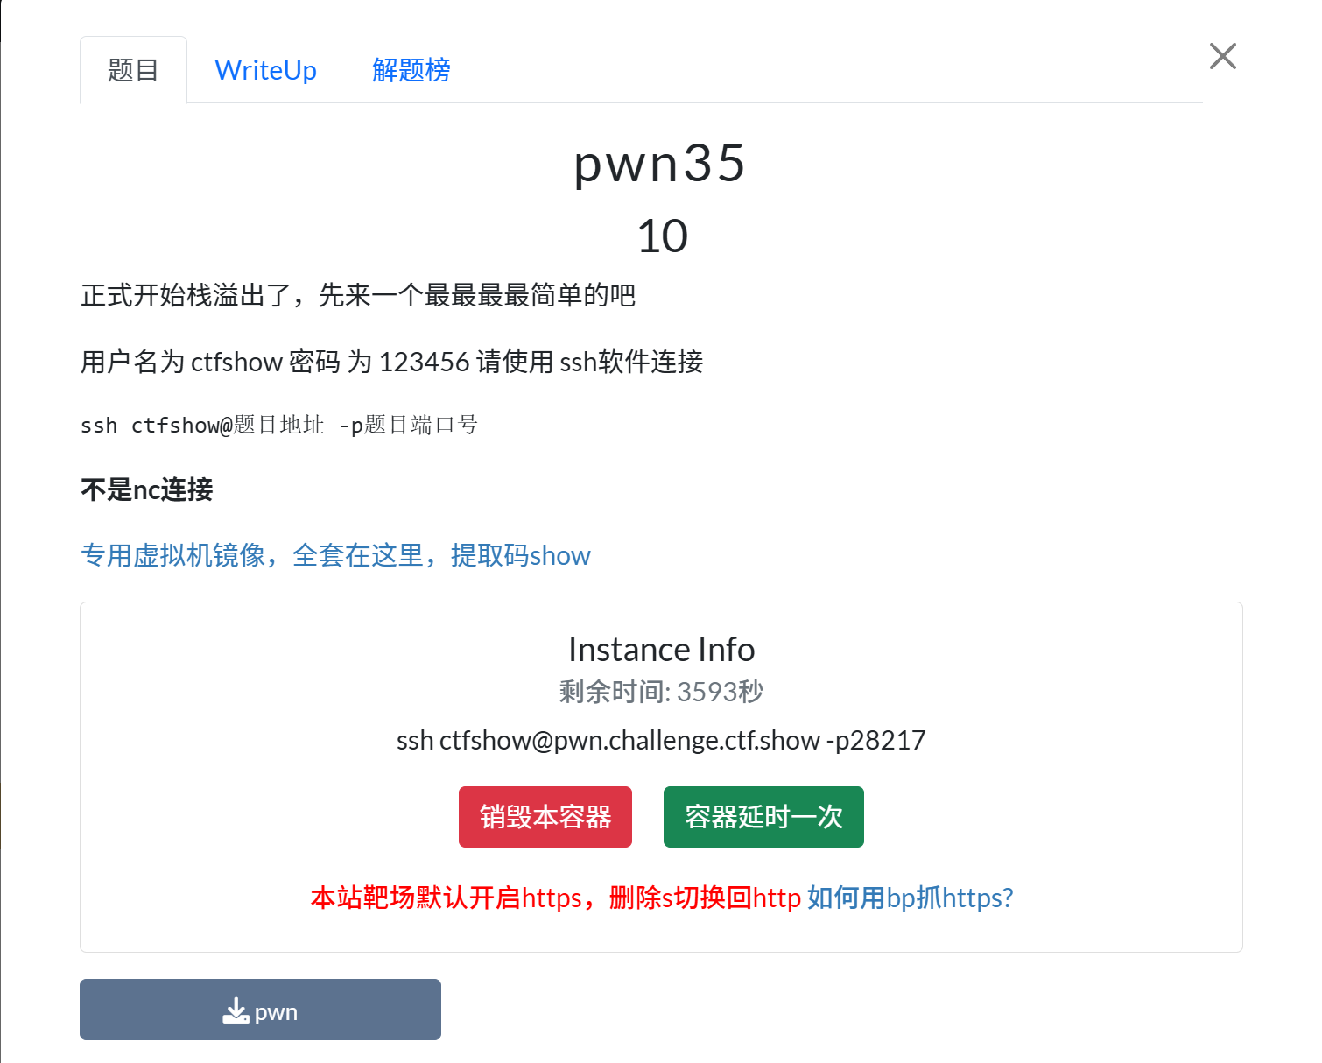
Task: Click the red 本站靶场默认开启https notice
Action: click(555, 898)
